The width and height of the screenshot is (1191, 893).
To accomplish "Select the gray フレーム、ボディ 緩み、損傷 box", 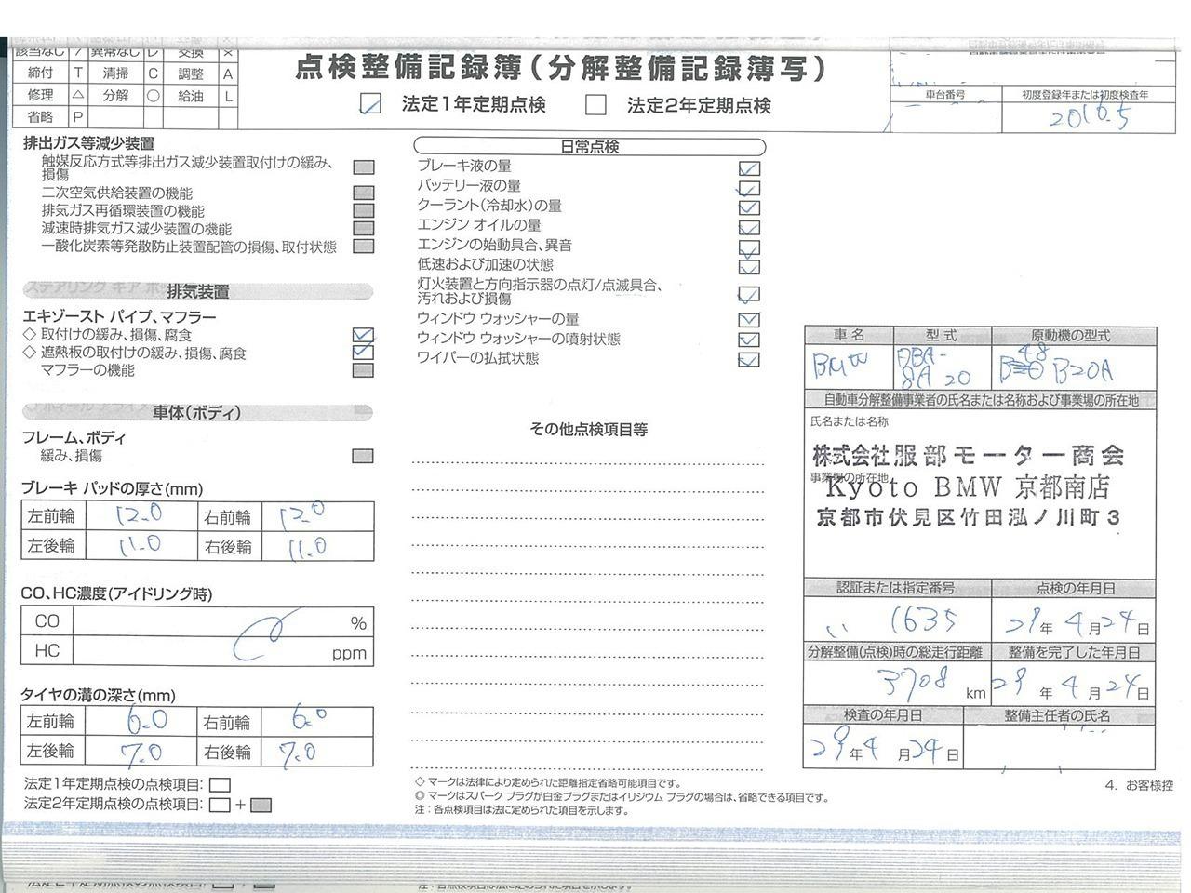I will (x=363, y=456).
